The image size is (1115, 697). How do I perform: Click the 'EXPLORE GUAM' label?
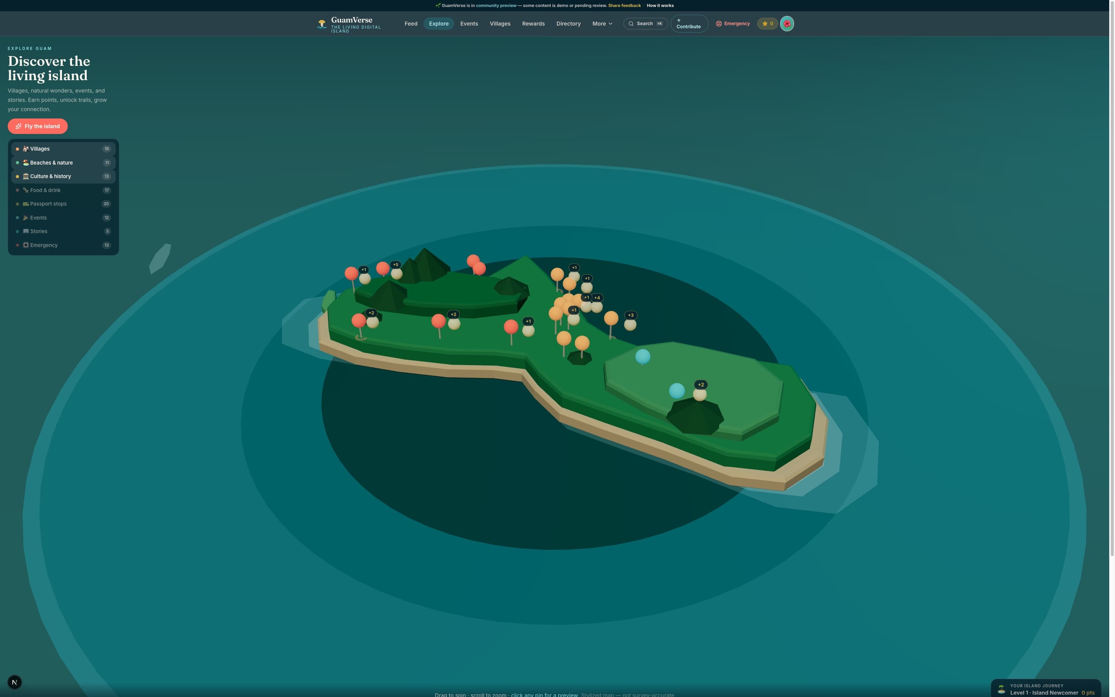tap(30, 48)
